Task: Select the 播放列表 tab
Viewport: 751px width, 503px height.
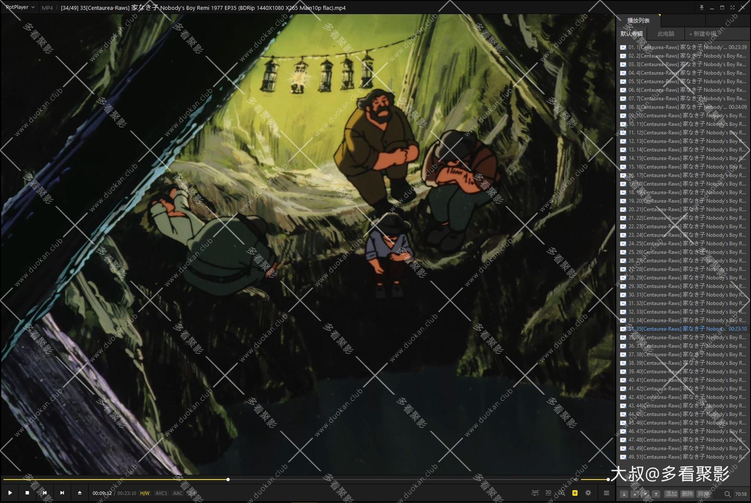Action: (x=638, y=20)
